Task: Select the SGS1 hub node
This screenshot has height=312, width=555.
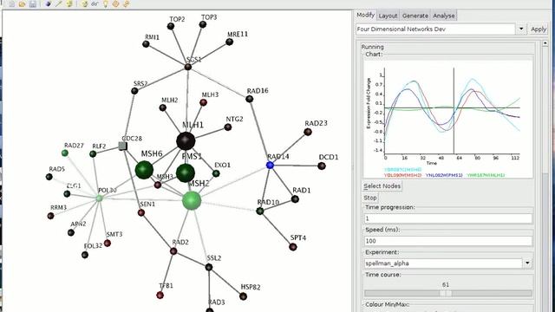Action: pos(188,67)
